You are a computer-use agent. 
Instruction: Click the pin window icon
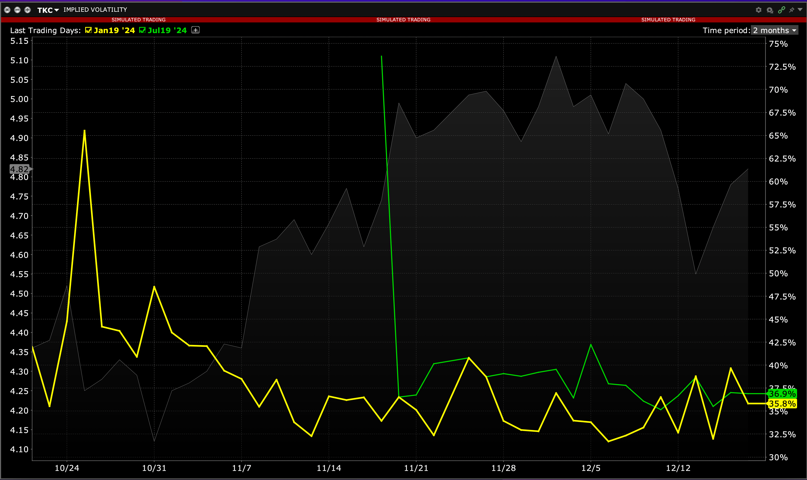coord(792,10)
